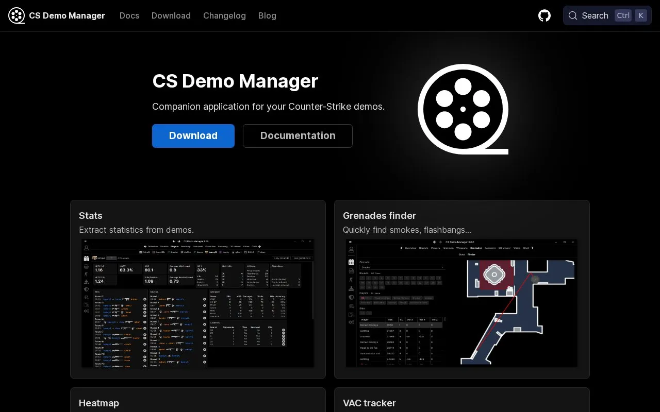Click the "Grenades finder" card heading
This screenshot has height=412, width=660.
[379, 216]
